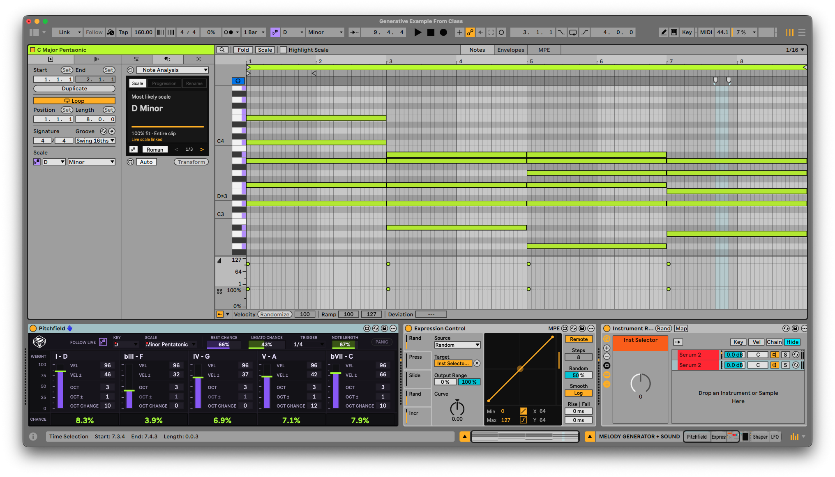Click the Play button in transport
This screenshot has width=835, height=477.
pos(417,32)
